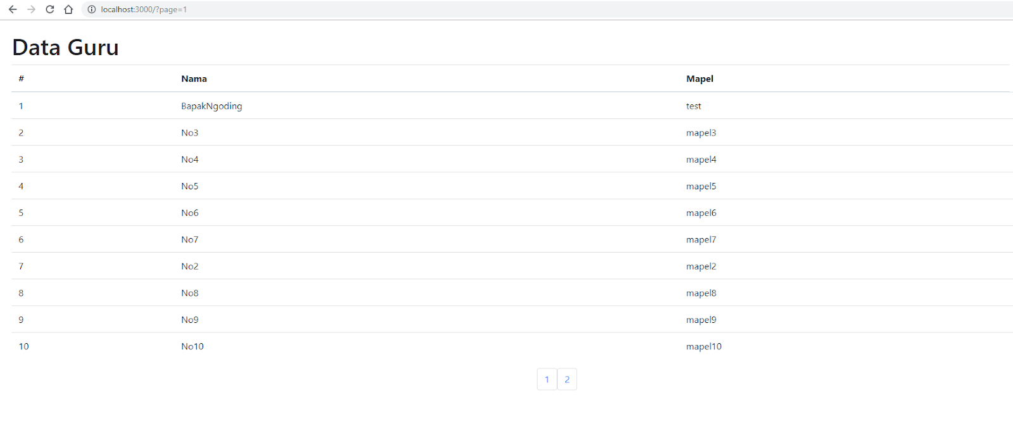The width and height of the screenshot is (1013, 421).
Task: Select the BapakNgoding name cell
Action: 211,106
